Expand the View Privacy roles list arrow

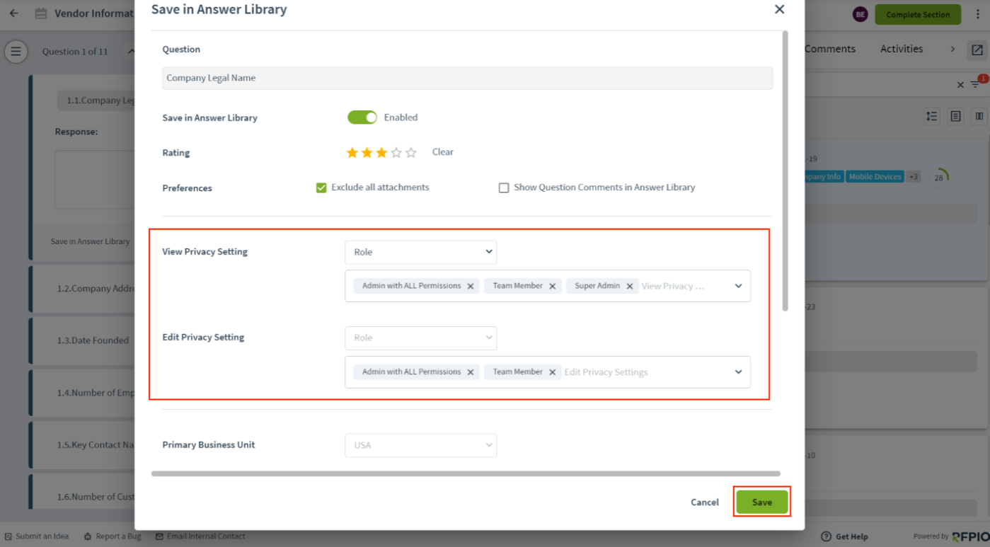738,286
